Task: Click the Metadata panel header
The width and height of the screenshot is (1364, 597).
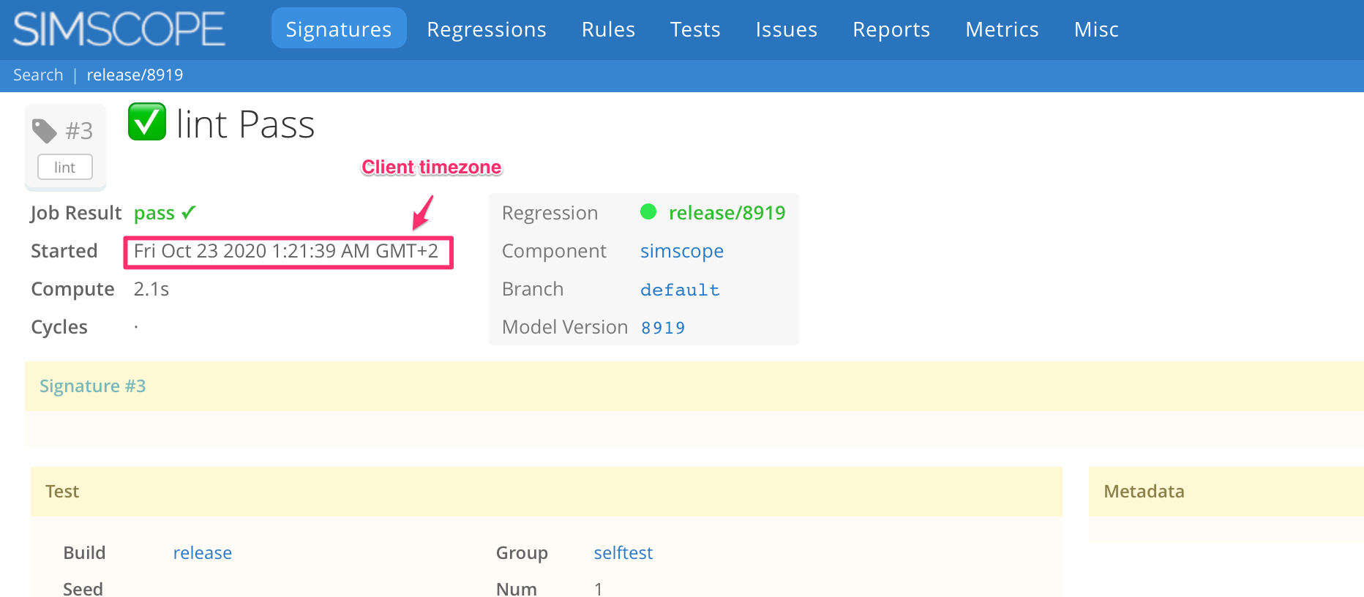Action: pos(1226,492)
